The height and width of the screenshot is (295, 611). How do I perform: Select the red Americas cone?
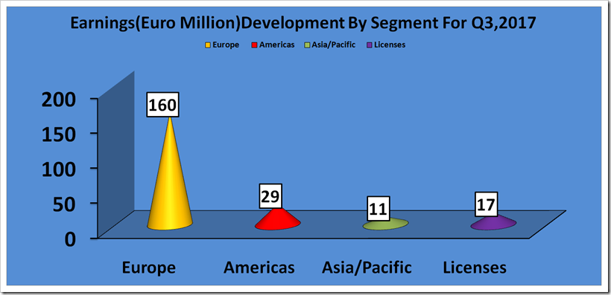tap(278, 218)
